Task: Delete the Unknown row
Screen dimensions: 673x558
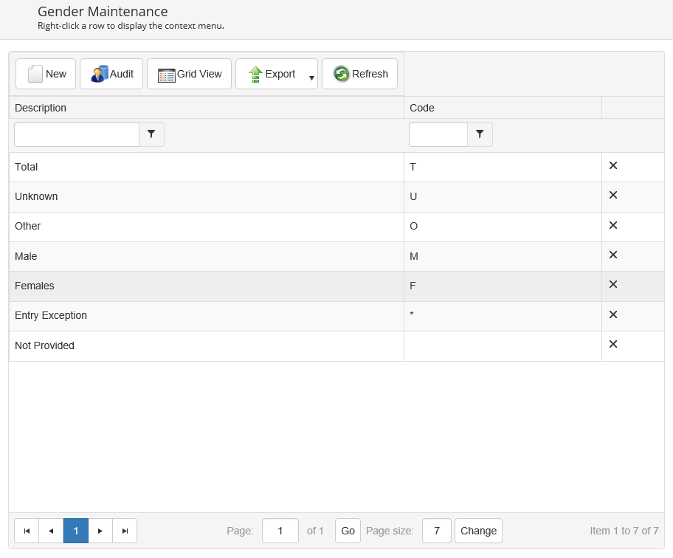Action: pyautogui.click(x=613, y=196)
